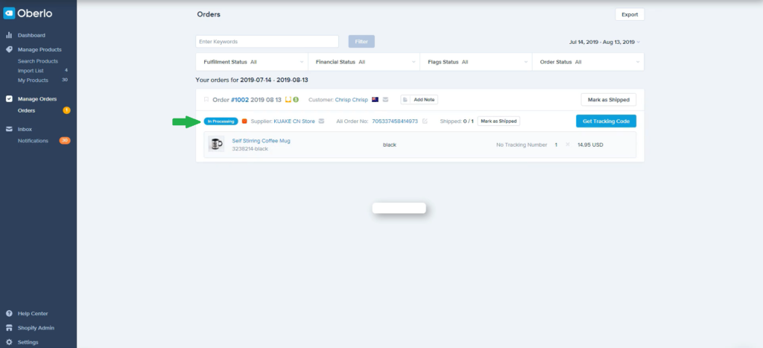This screenshot has height=348, width=763.
Task: Open Inbox in sidebar
Action: pyautogui.click(x=25, y=129)
